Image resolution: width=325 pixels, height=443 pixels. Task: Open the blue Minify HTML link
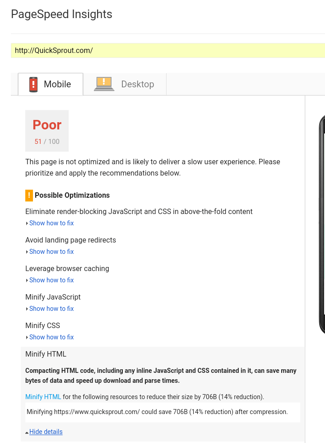click(43, 397)
